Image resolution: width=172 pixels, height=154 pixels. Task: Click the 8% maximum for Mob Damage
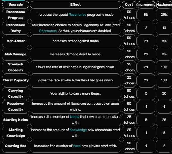click(164, 54)
